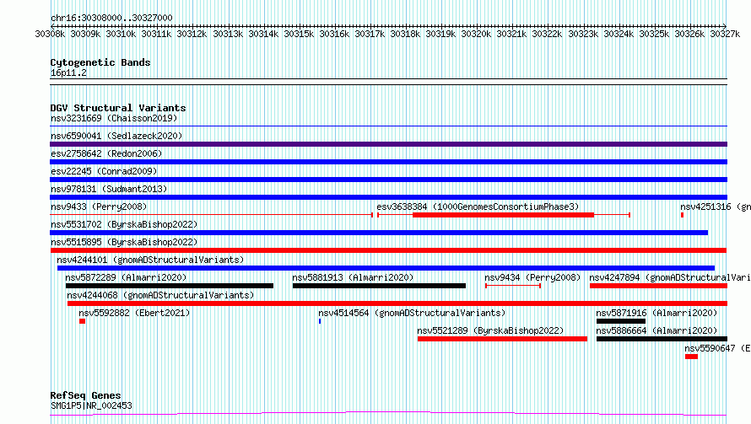751x424 pixels.
Task: Click the nsv5886664 (Almarri2020) label
Action: pyautogui.click(x=656, y=330)
